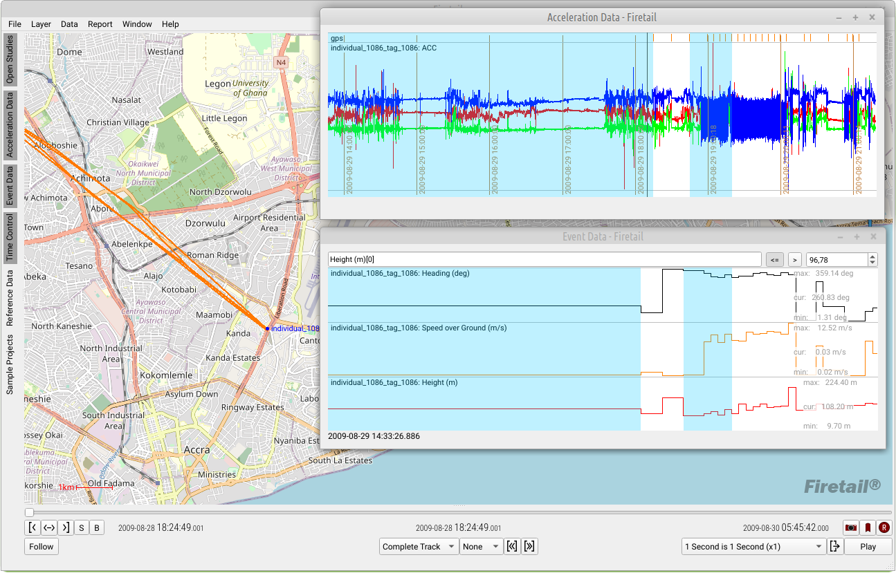Viewport: 896px width, 573px height.
Task: Open the Window menu
Action: click(137, 24)
